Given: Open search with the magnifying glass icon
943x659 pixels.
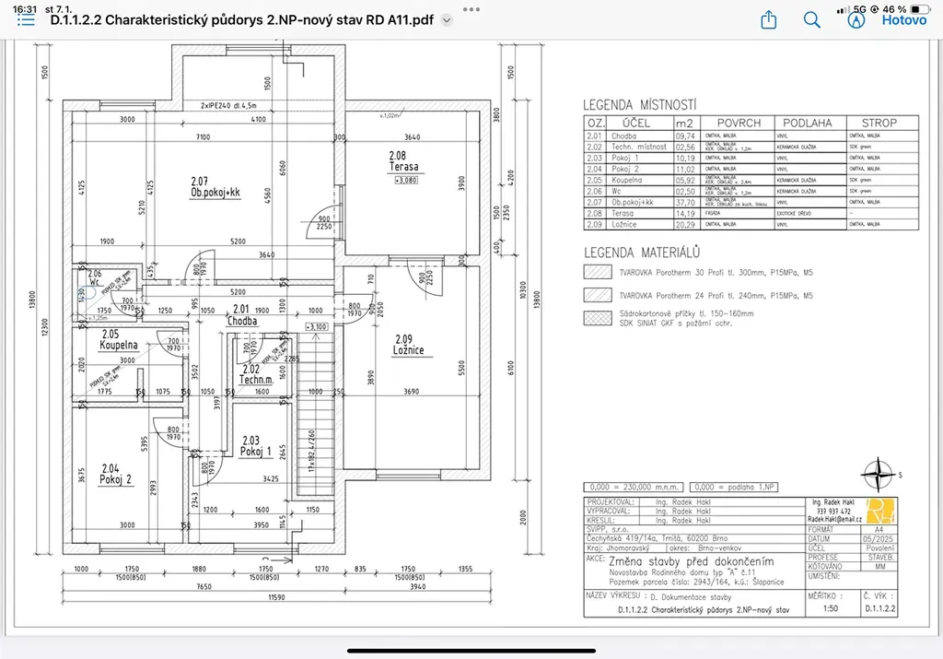Looking at the screenshot, I should (x=811, y=19).
